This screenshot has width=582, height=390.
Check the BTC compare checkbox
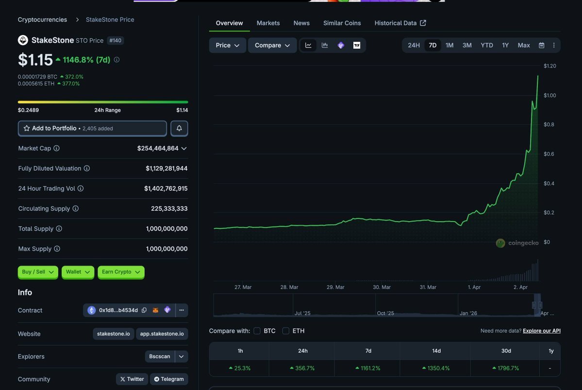pyautogui.click(x=257, y=331)
